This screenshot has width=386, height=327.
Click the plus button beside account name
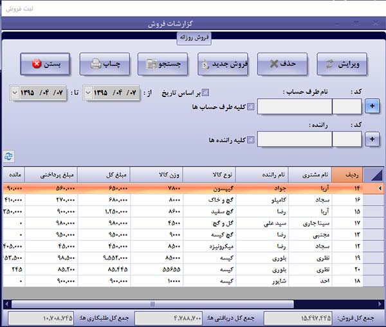point(372,107)
